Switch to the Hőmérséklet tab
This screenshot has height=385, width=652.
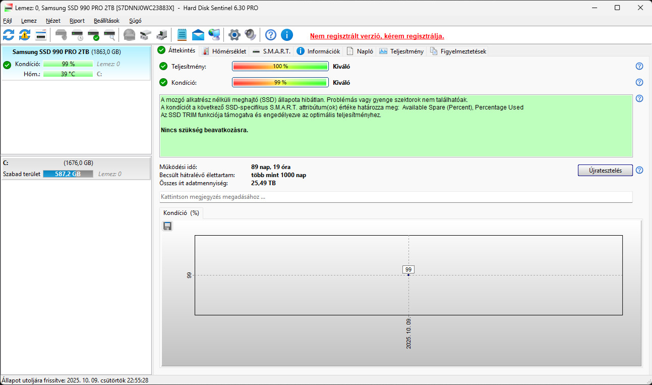tap(224, 51)
